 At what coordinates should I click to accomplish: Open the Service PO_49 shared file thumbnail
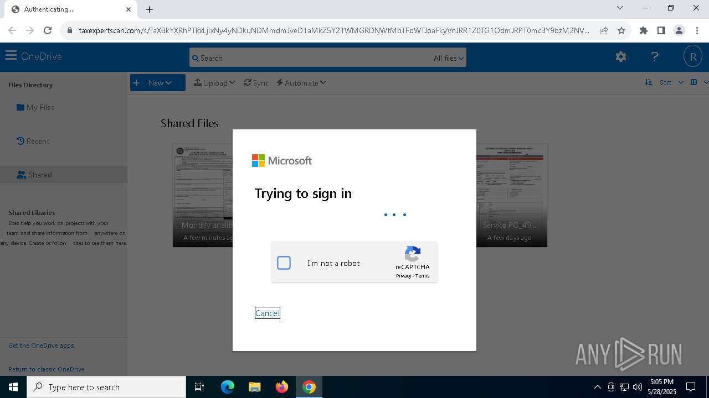pyautogui.click(x=512, y=196)
